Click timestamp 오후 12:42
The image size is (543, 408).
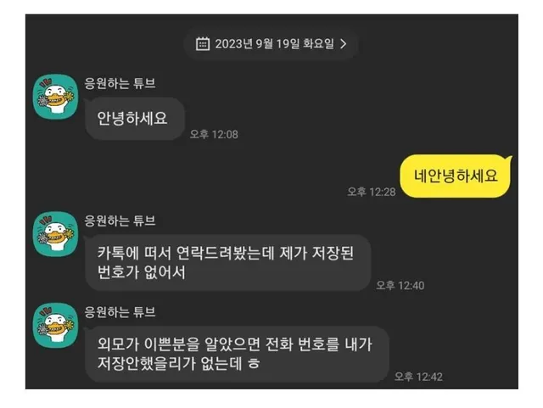[x=418, y=377]
